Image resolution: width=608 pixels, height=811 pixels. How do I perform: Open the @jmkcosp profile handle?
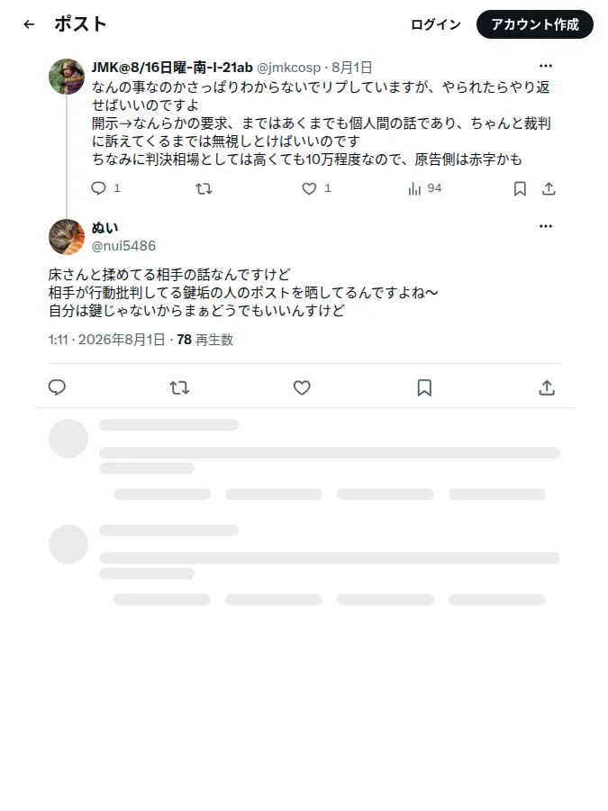point(288,68)
